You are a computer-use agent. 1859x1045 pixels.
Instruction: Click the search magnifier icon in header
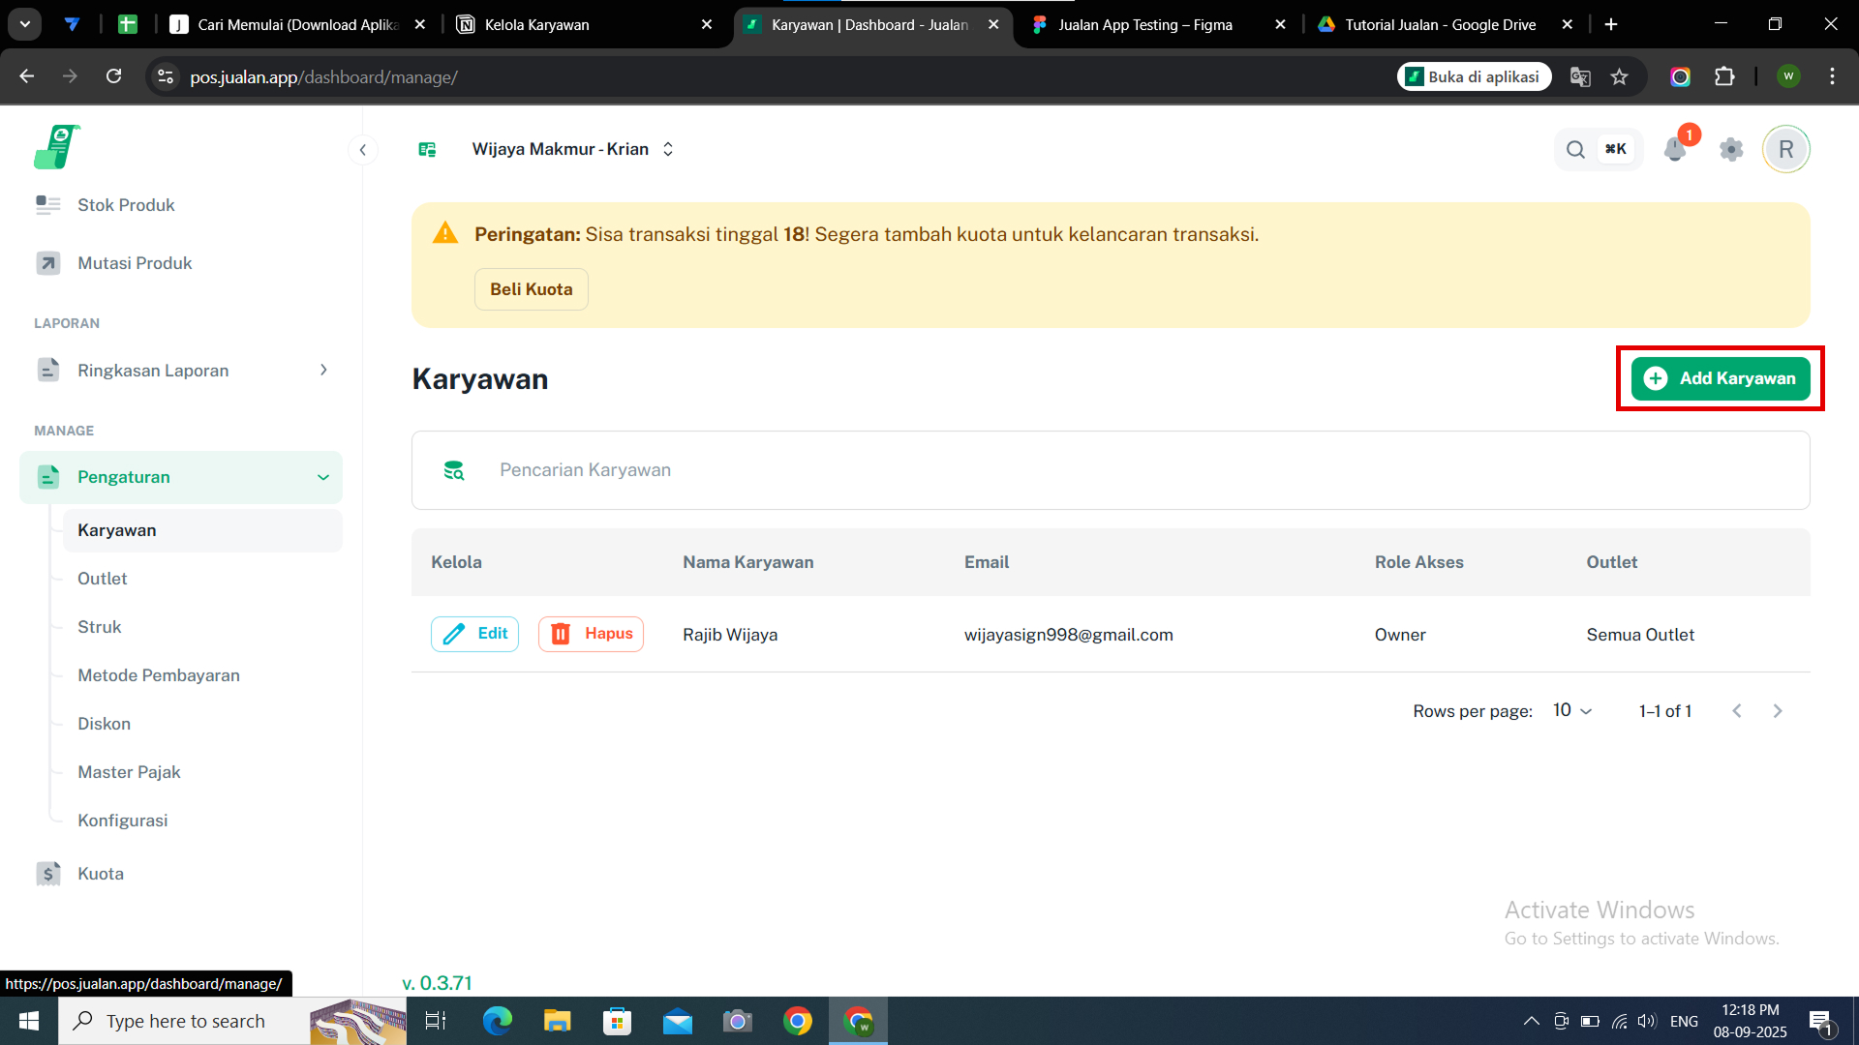click(x=1575, y=149)
